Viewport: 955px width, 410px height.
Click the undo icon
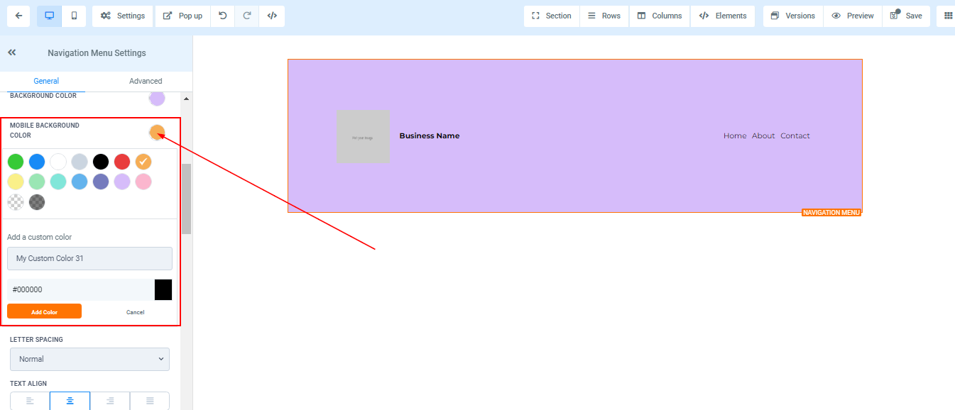(223, 16)
